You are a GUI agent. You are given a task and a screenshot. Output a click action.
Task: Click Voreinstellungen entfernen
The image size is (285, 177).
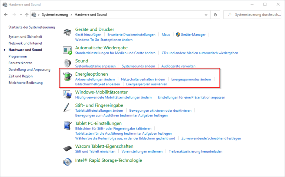point(142,151)
